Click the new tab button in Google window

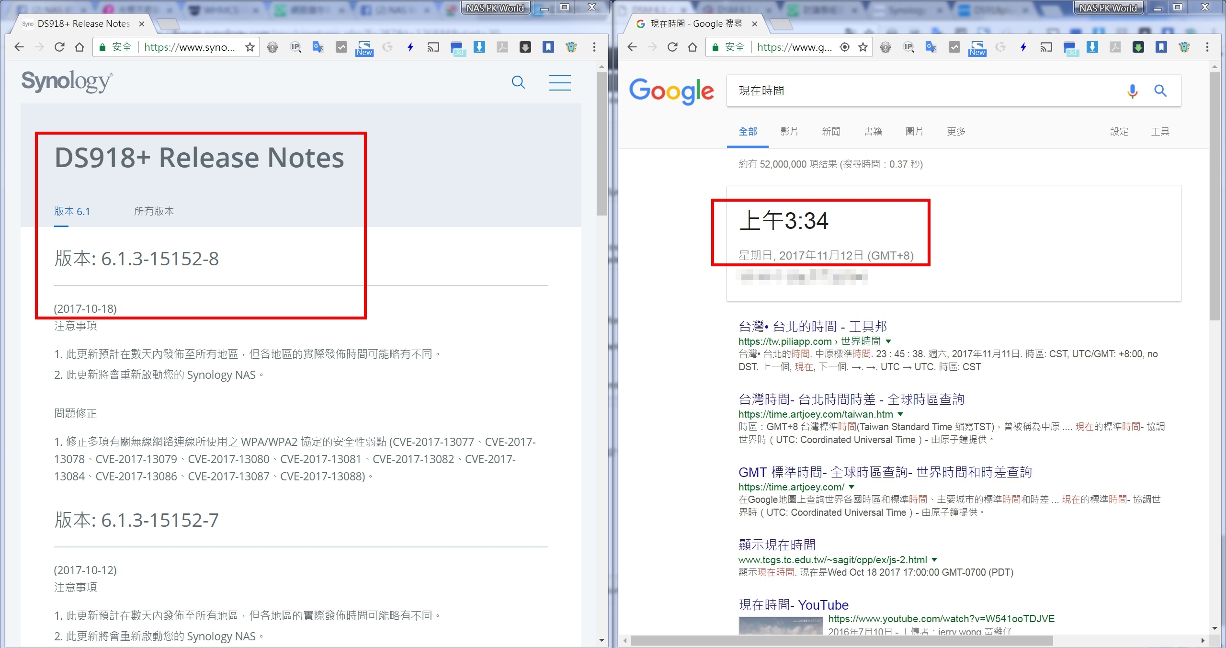tap(781, 23)
